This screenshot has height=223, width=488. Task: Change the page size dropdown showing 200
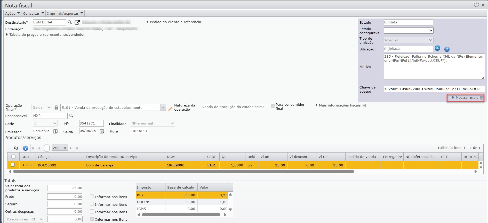(60, 148)
